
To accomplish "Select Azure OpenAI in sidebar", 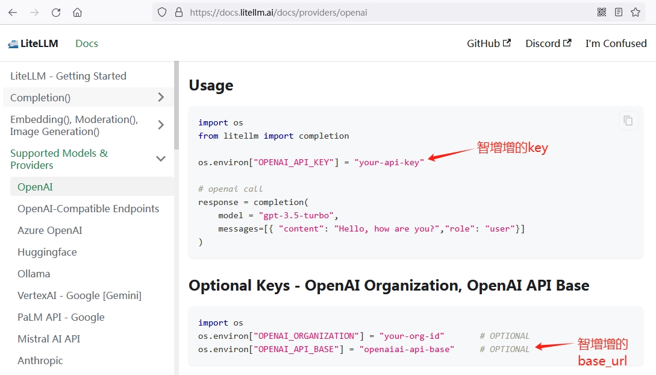I will pos(49,230).
